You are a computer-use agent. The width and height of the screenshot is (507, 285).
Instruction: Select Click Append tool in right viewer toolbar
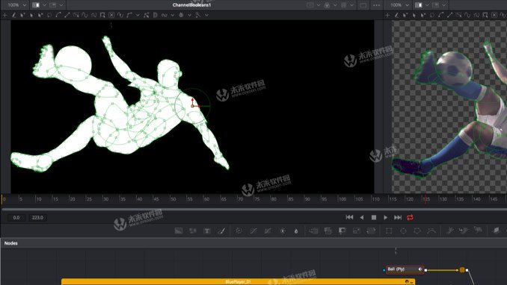[x=387, y=15]
